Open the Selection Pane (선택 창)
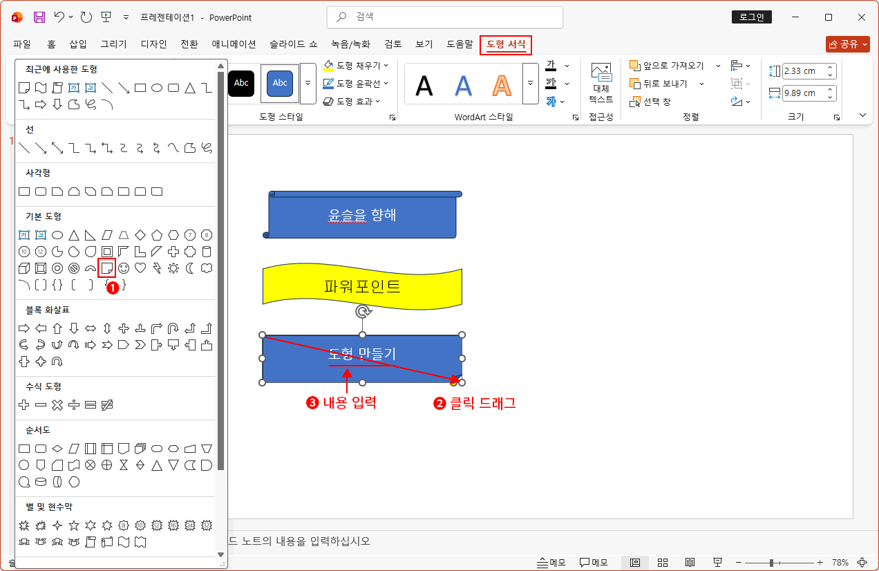Screen dimensions: 879x571 650,101
